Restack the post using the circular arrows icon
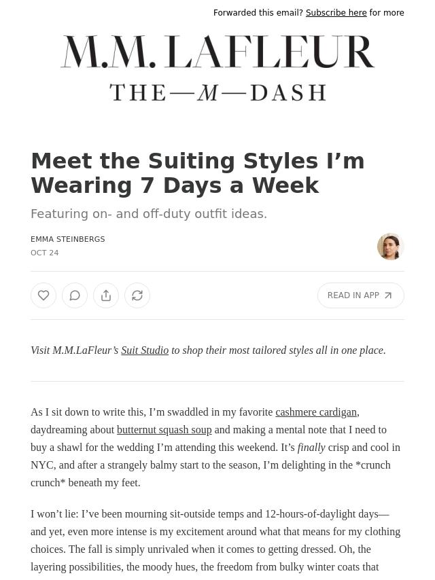The width and height of the screenshot is (435, 580). [137, 295]
